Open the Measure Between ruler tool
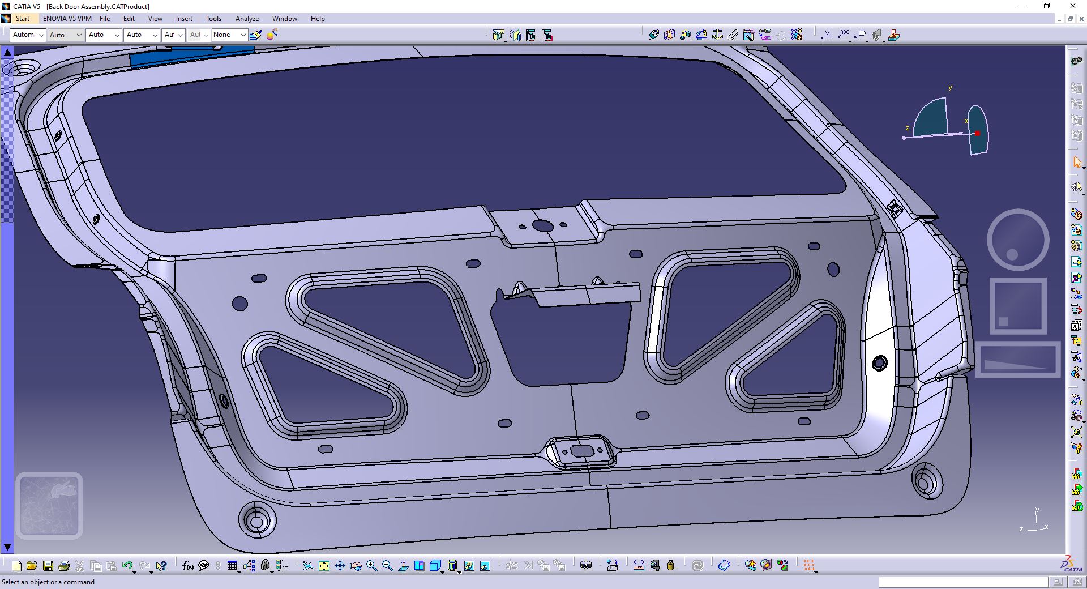This screenshot has width=1087, height=589. [639, 565]
